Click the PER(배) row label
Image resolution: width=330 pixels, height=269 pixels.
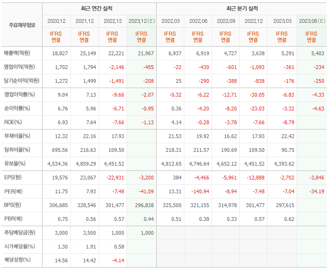[x=13, y=191]
